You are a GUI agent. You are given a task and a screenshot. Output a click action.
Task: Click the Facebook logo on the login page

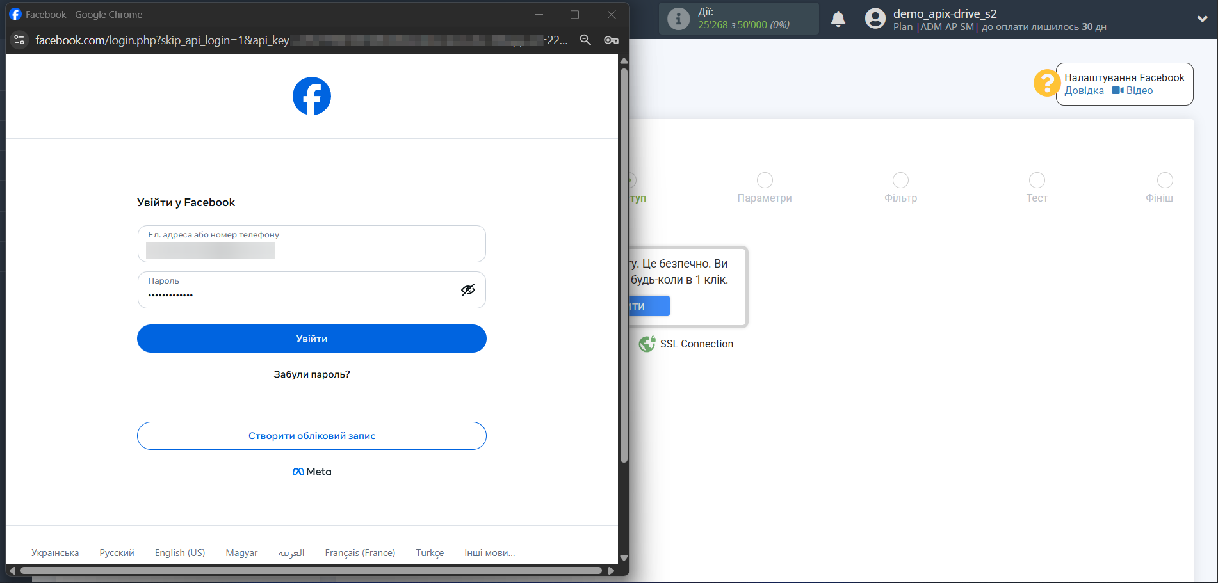click(x=312, y=96)
